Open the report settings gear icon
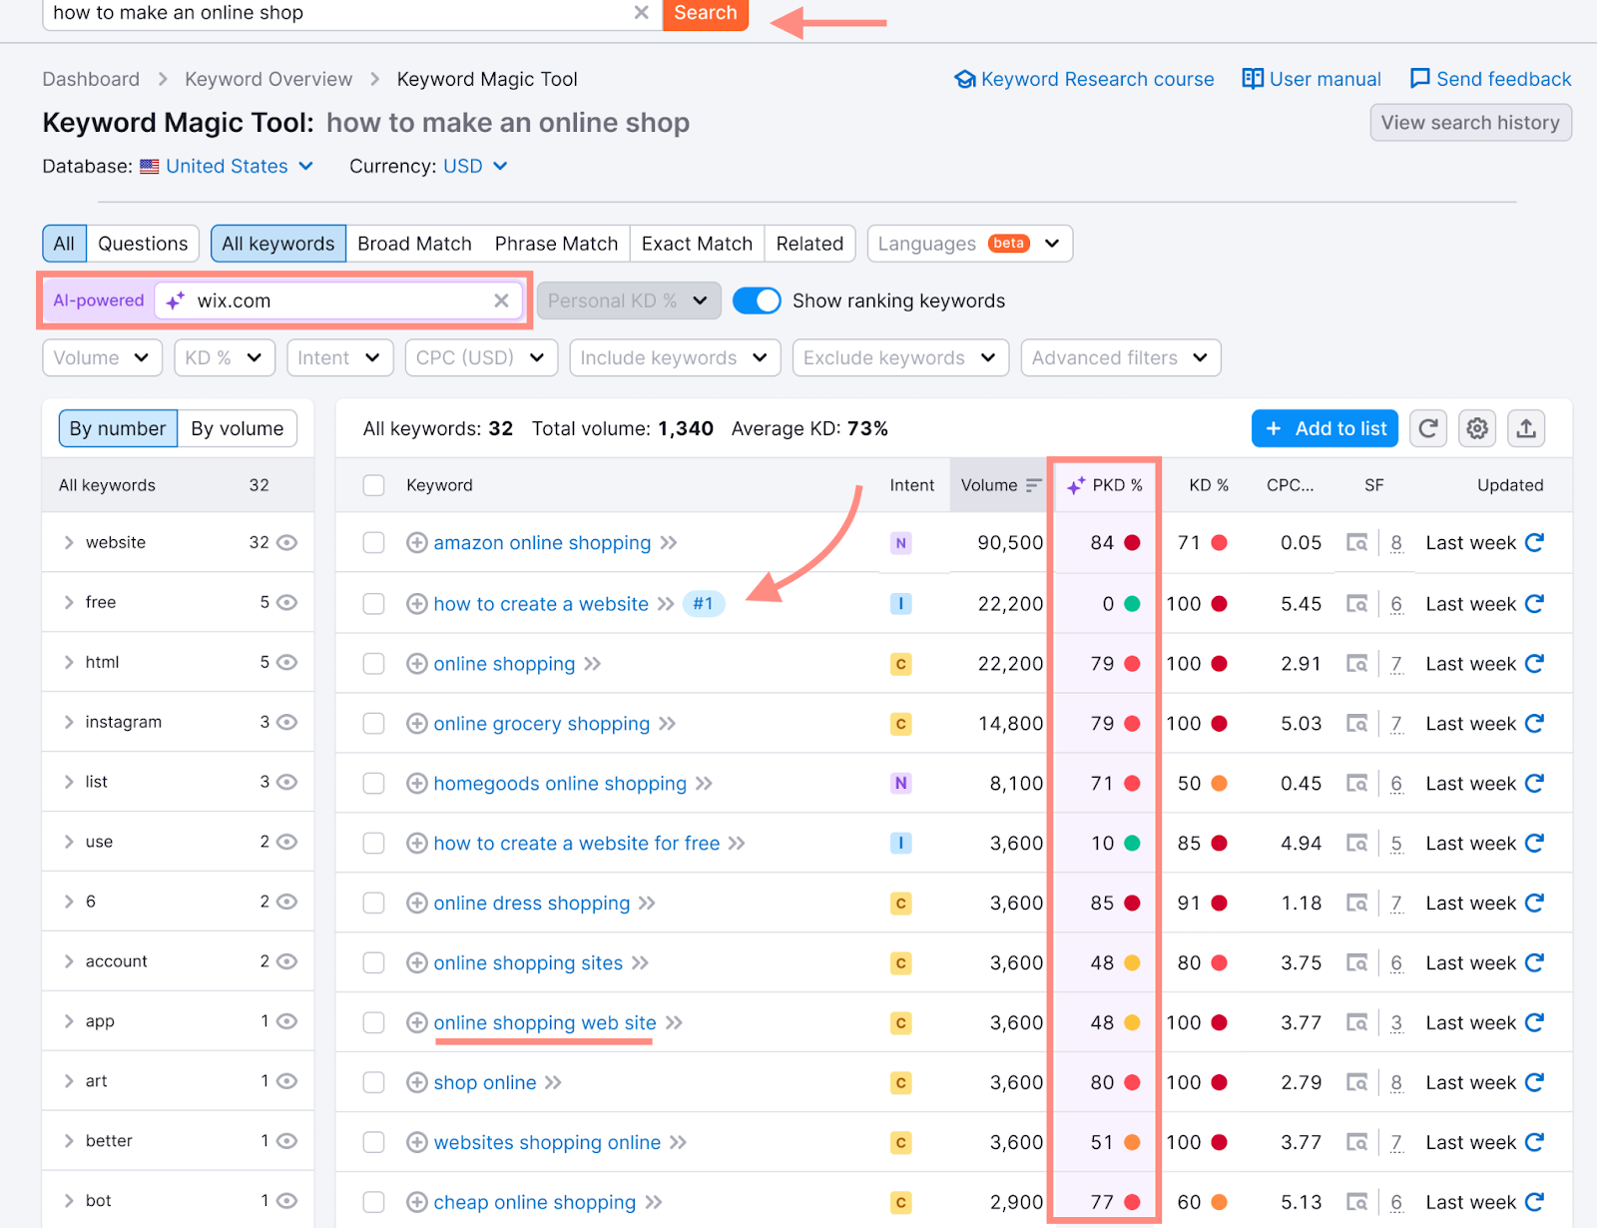Screen dimensions: 1597x1228 click(x=1476, y=428)
